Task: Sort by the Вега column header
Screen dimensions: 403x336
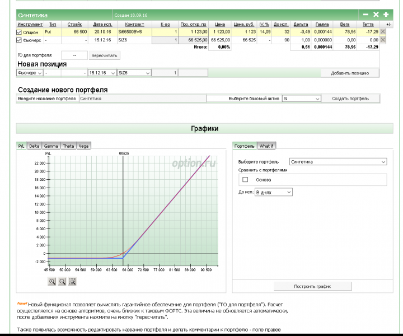Action: (x=345, y=24)
